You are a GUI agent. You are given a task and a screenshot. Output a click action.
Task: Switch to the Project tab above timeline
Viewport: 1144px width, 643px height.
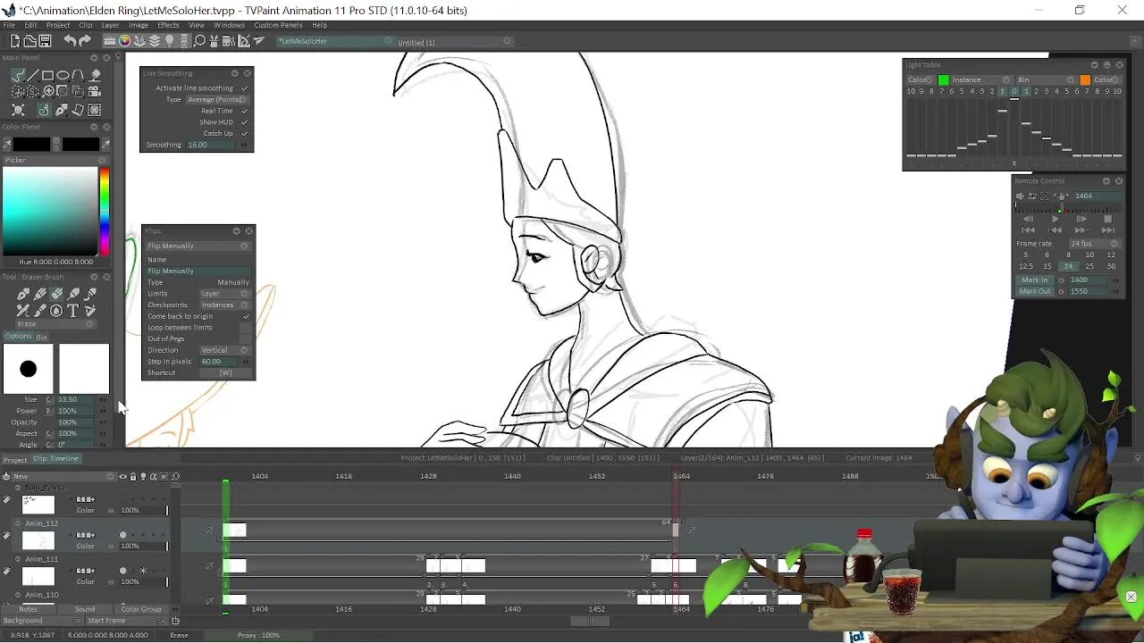(14, 459)
